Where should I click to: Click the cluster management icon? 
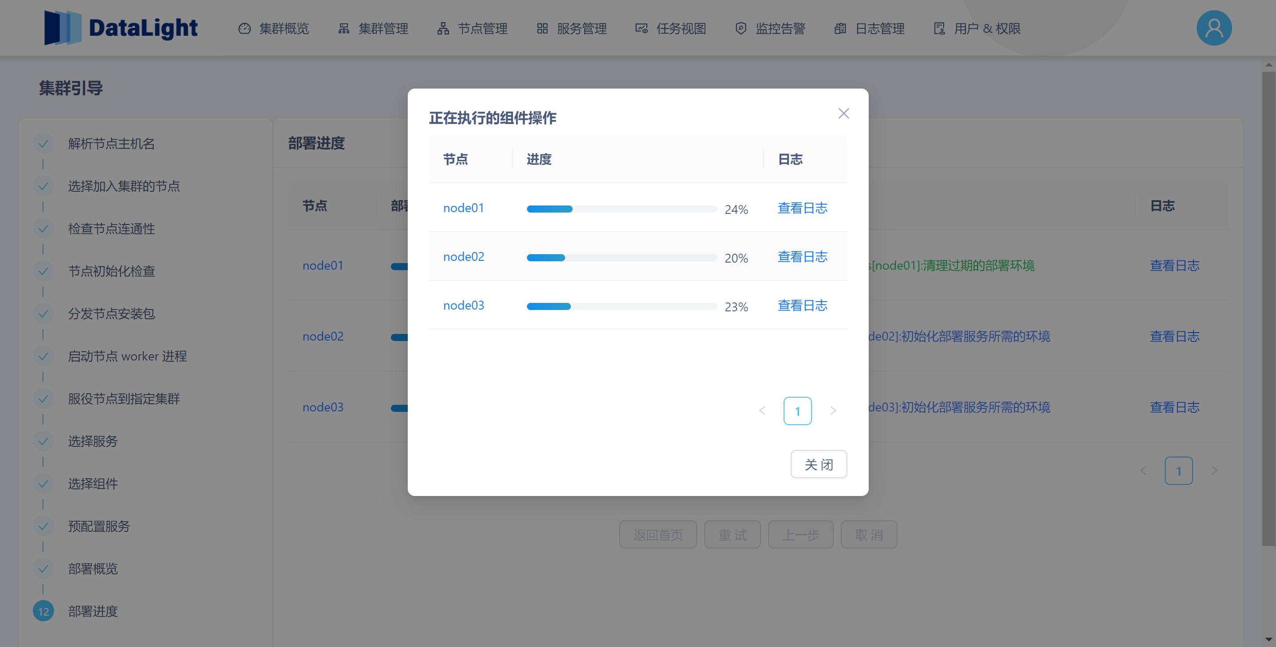pyautogui.click(x=344, y=29)
